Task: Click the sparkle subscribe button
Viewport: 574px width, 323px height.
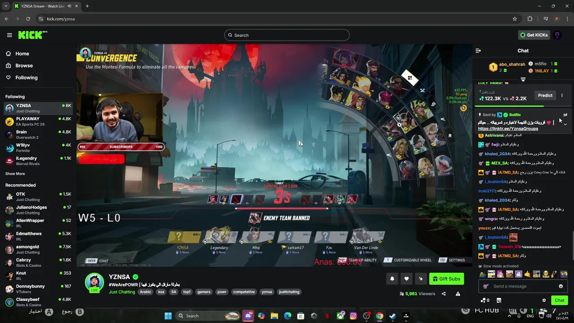Action: [421, 279]
